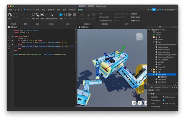Select the 移動程式 script under train_front
Image resolution: width=185 pixels, height=120 pixels.
[x=163, y=77]
